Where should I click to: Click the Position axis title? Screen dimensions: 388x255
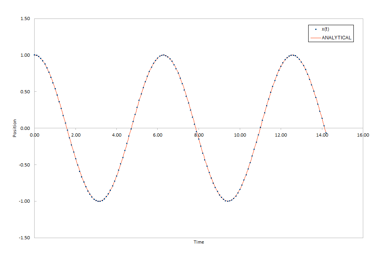pos(15,128)
